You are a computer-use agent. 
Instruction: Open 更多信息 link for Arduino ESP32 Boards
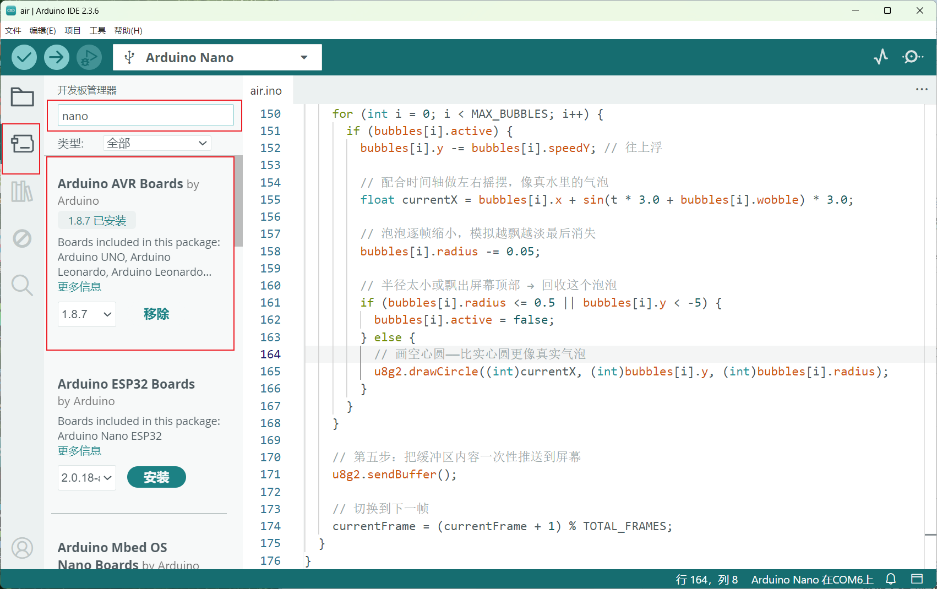[x=79, y=451]
